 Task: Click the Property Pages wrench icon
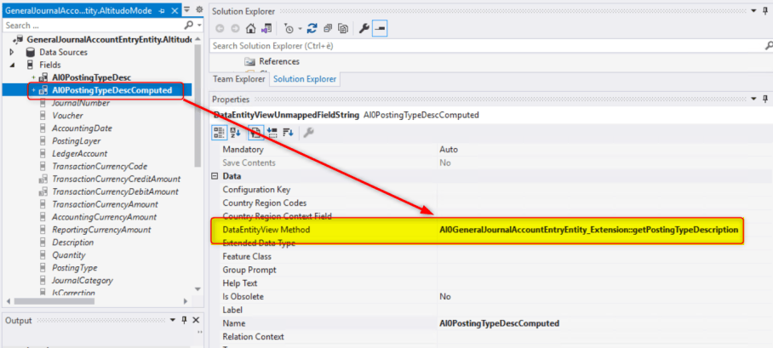pyautogui.click(x=309, y=132)
